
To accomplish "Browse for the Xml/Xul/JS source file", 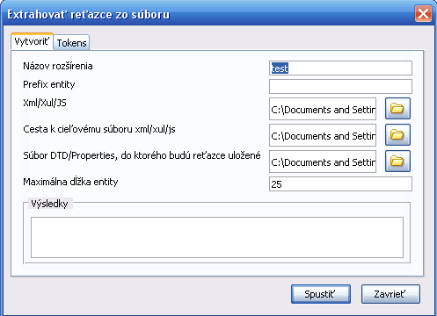I will [x=397, y=109].
